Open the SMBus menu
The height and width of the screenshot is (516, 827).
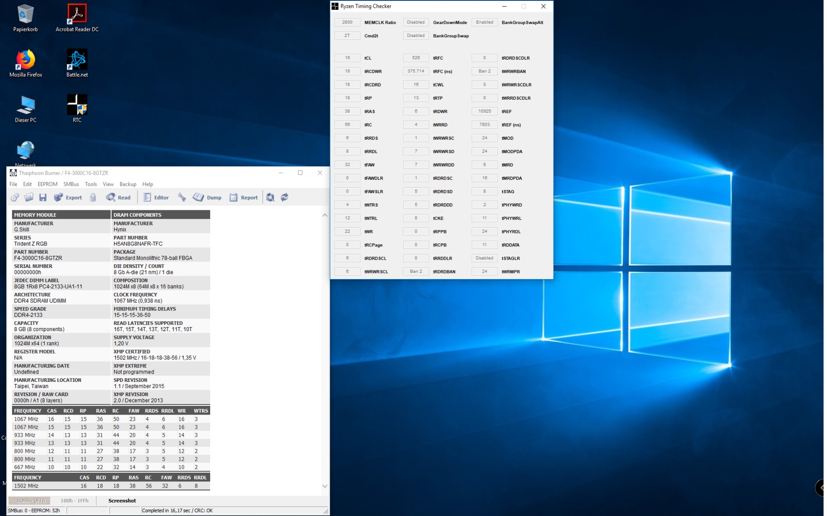point(71,184)
